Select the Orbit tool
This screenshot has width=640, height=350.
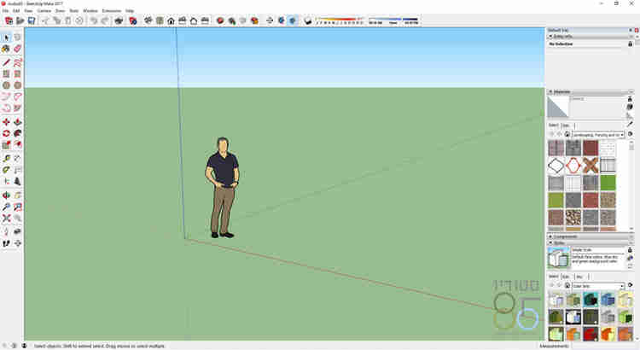tap(6, 195)
